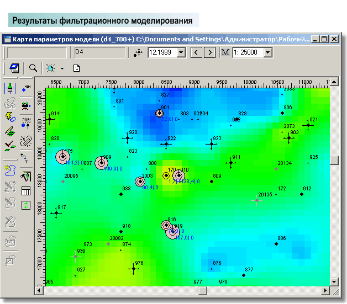
Task: Click the green refresh arrows icon
Action: pos(26,205)
